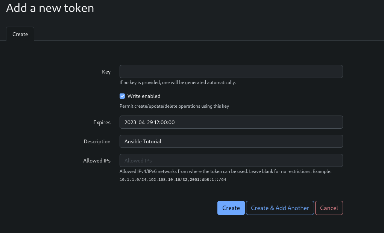
Task: Click the Add a new token heading
Action: coord(50,8)
